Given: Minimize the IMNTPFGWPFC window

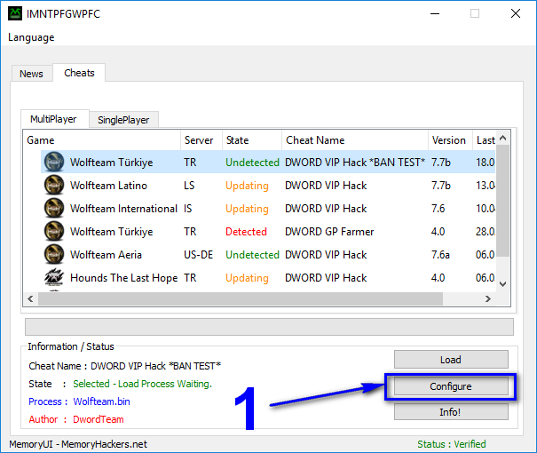Looking at the screenshot, I should (x=435, y=13).
